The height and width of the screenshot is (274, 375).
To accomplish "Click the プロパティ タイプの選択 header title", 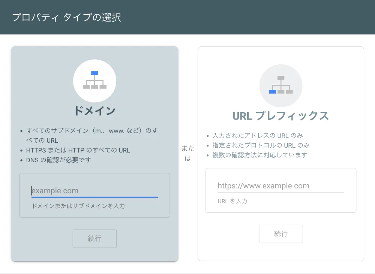I will tap(66, 18).
